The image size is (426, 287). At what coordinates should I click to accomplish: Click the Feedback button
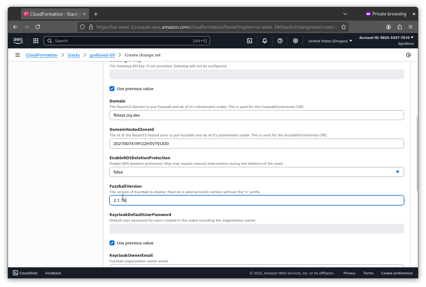(x=53, y=273)
